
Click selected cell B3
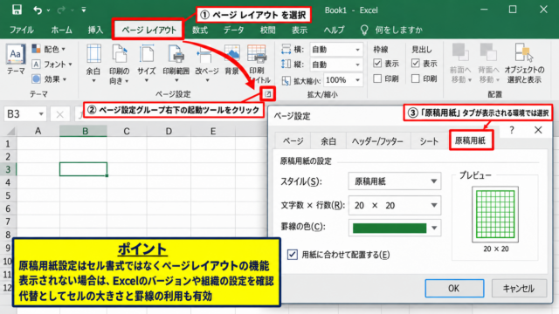[83, 169]
